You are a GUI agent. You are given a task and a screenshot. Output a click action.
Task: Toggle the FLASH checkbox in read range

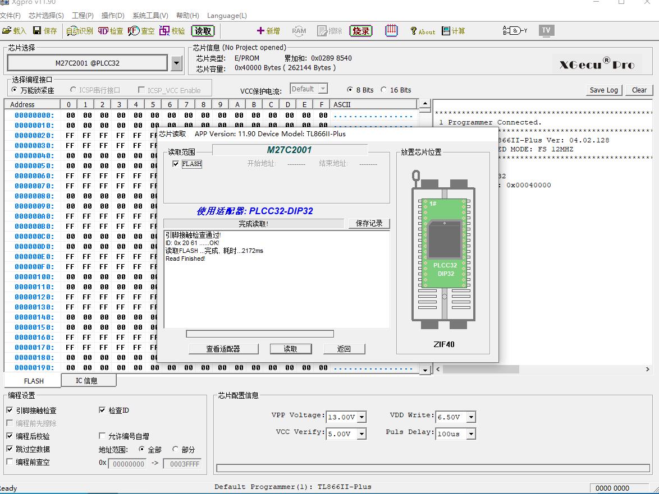click(x=176, y=164)
